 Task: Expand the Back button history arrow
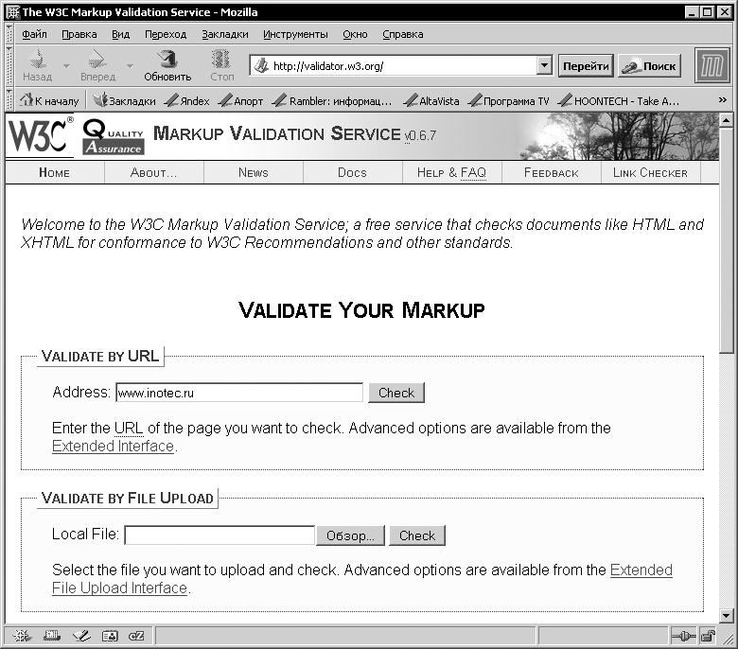tap(66, 66)
